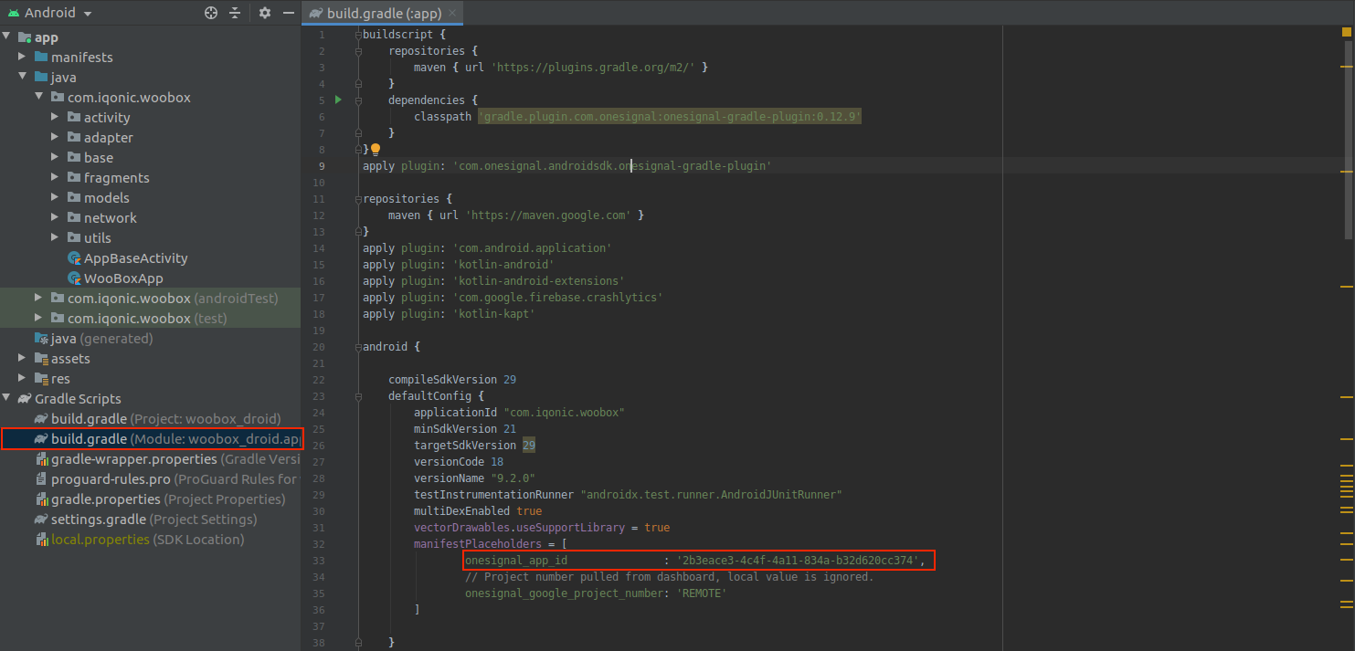Select the assets folder

(70, 359)
